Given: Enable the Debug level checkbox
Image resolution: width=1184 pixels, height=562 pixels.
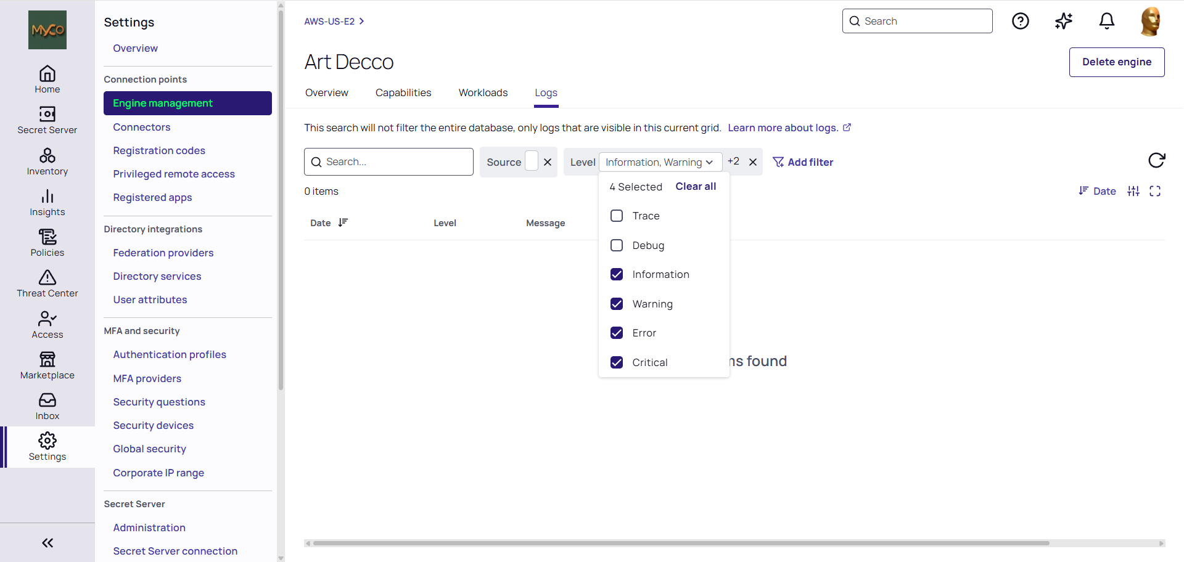Looking at the screenshot, I should 617,245.
